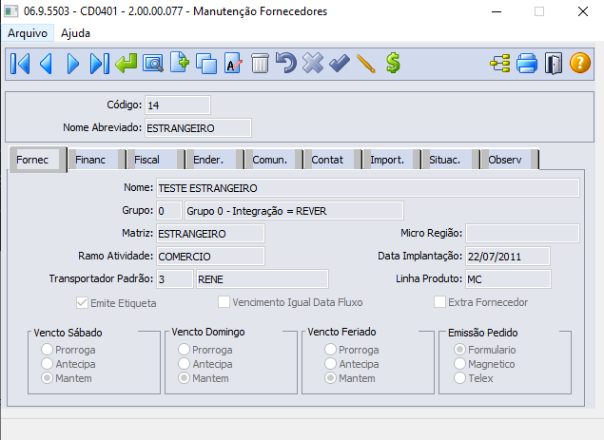Screen dimensions: 604x440
Task: Add new supplier document icon
Action: [180, 63]
